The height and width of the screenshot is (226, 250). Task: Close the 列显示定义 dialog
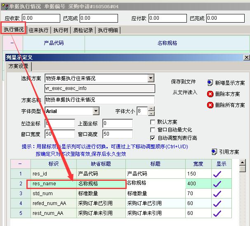[246, 58]
